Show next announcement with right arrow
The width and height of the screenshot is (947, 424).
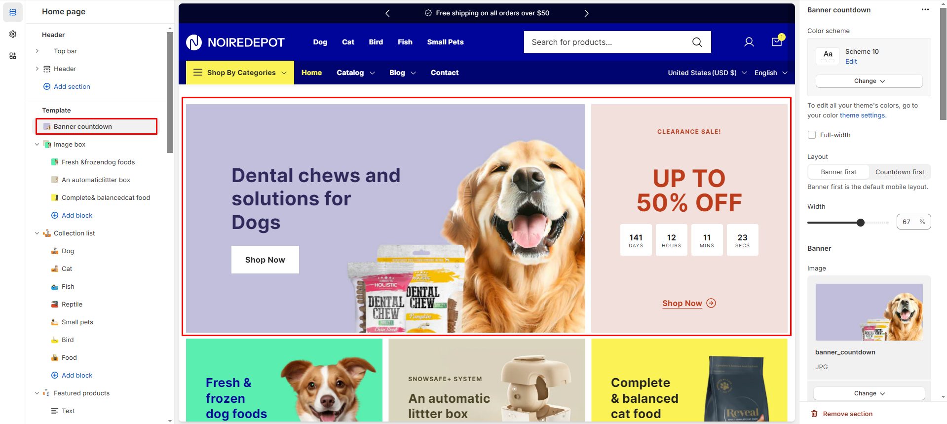pos(586,13)
